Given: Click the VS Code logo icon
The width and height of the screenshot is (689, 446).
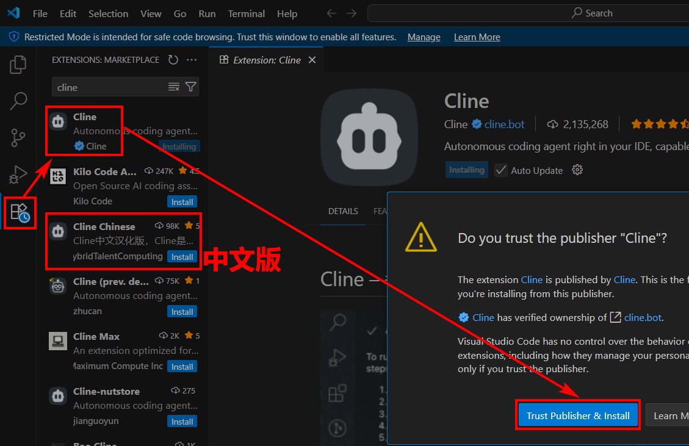Looking at the screenshot, I should [x=13, y=13].
